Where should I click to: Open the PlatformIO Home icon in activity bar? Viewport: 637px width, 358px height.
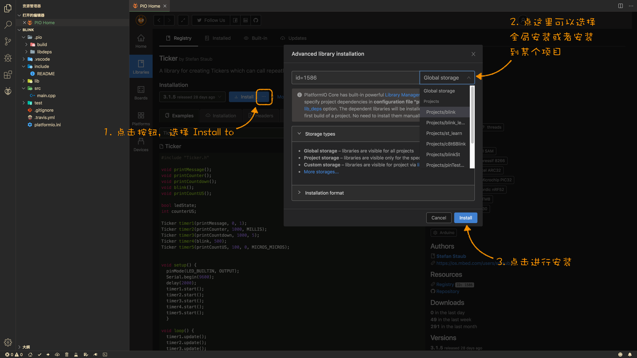pyautogui.click(x=8, y=91)
